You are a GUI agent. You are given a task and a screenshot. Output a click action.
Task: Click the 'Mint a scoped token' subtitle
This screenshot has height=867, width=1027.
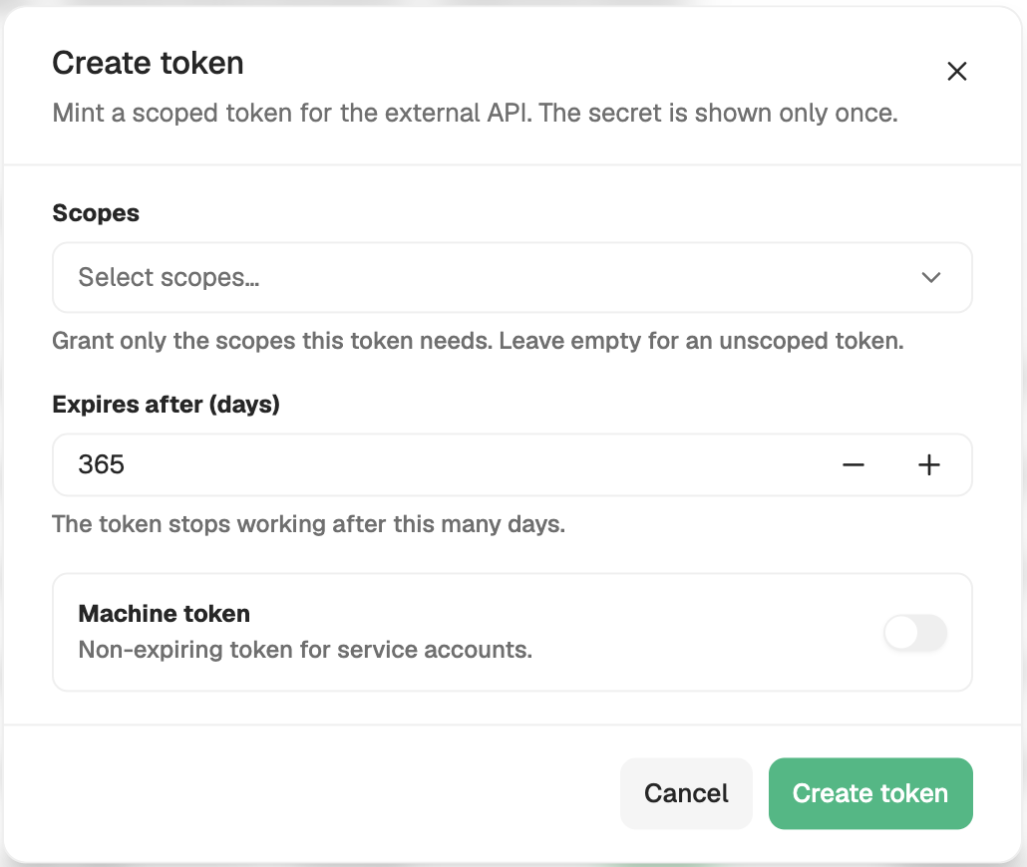pyautogui.click(x=475, y=114)
